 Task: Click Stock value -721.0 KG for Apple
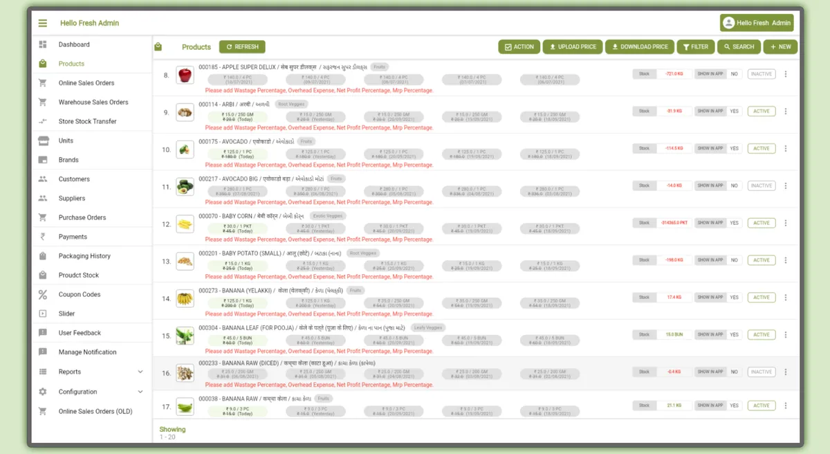pos(674,74)
